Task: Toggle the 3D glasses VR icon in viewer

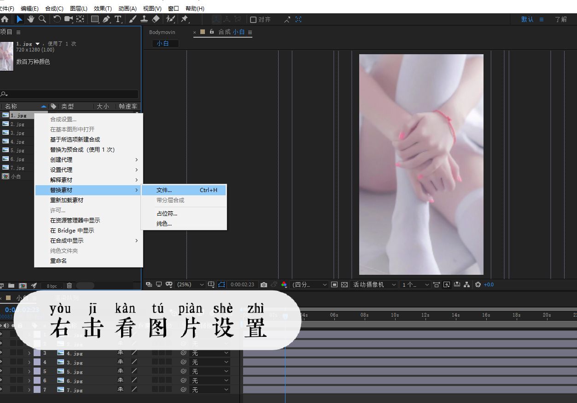Action: (169, 285)
